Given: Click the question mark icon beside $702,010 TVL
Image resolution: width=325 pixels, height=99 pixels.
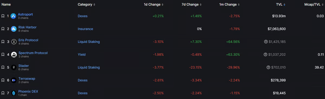Looking at the screenshot, I should point(268,68).
